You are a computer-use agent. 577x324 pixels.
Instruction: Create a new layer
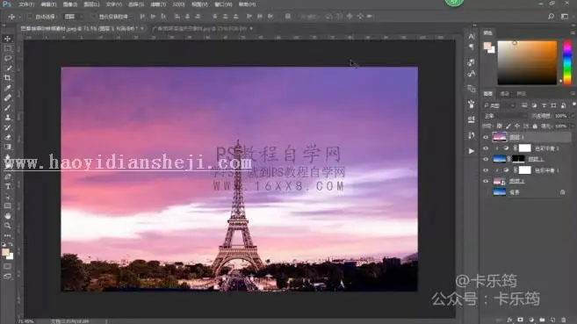(x=552, y=320)
